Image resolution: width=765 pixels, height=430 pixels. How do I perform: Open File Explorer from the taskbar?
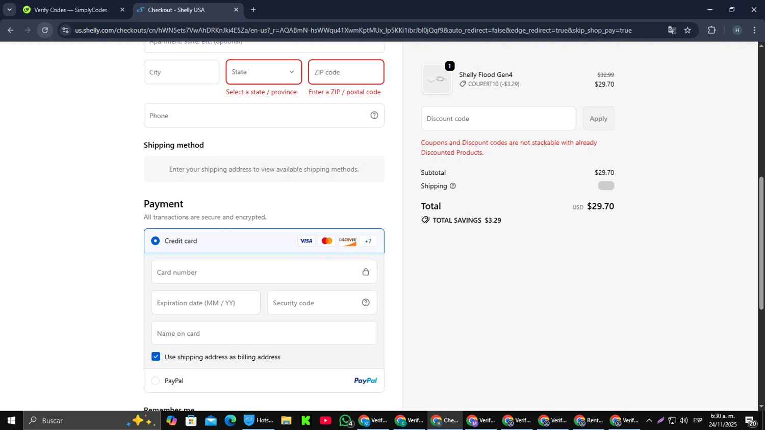tap(286, 420)
